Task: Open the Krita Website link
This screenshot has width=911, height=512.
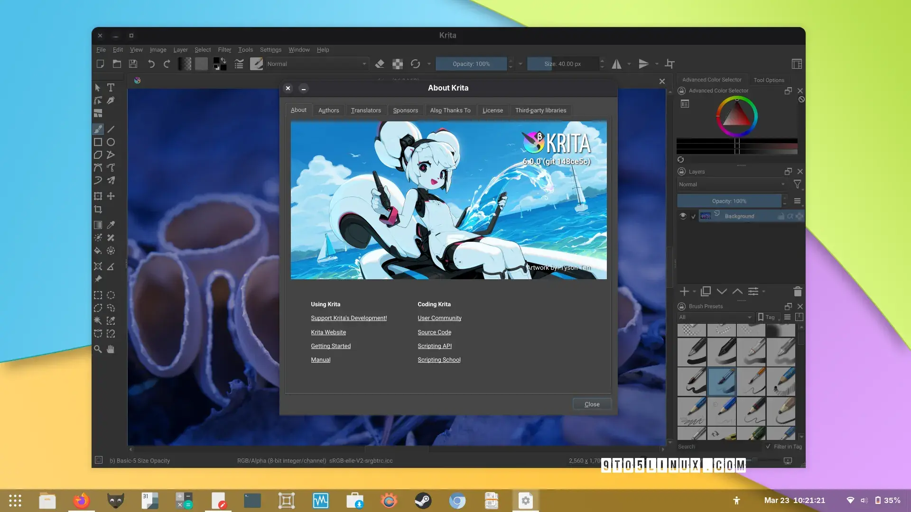Action: 328,332
